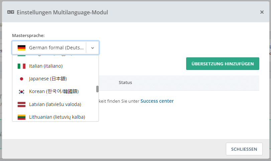Choose 'Lithuanian (lietuvių kalba)' option

(x=57, y=117)
